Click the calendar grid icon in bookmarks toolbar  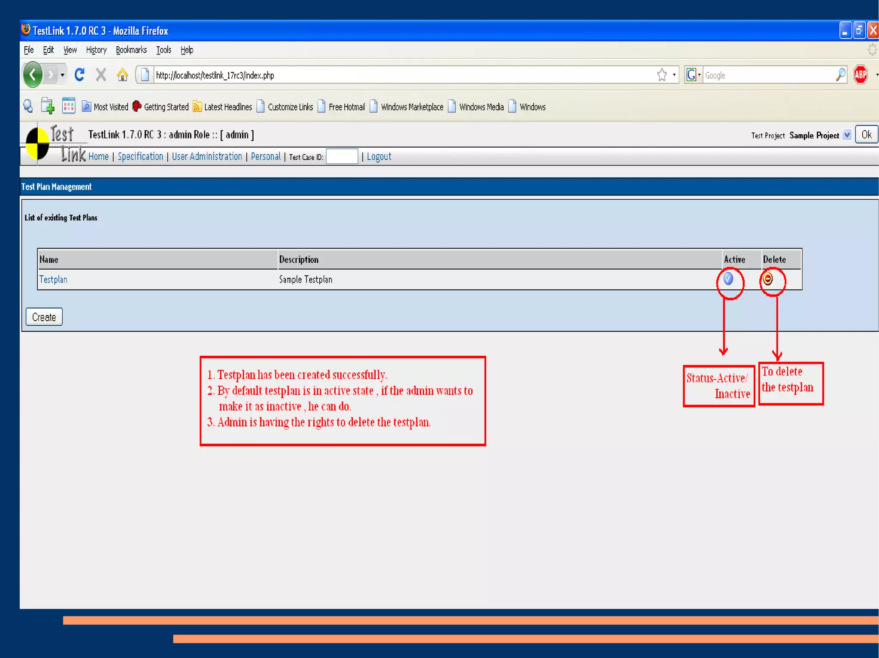[x=69, y=105]
